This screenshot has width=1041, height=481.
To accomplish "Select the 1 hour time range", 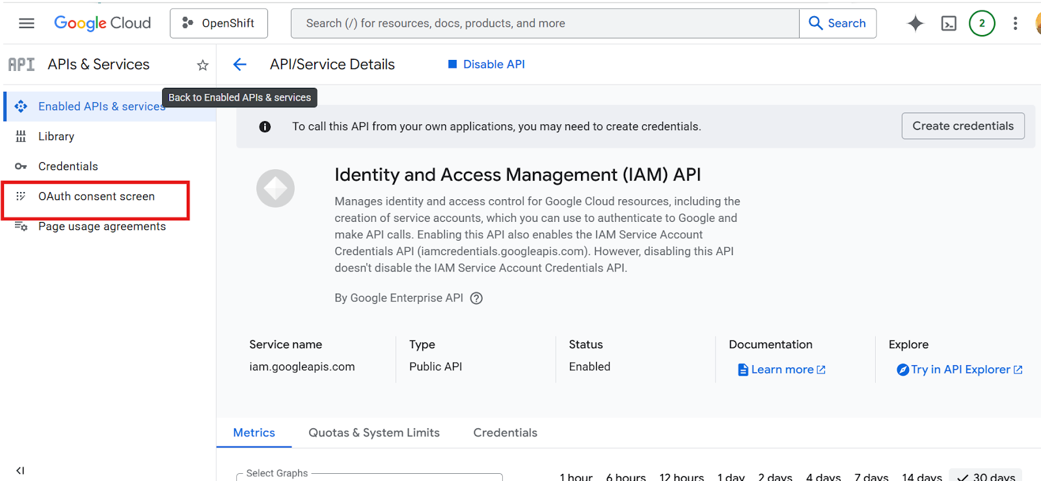I will (x=576, y=476).
